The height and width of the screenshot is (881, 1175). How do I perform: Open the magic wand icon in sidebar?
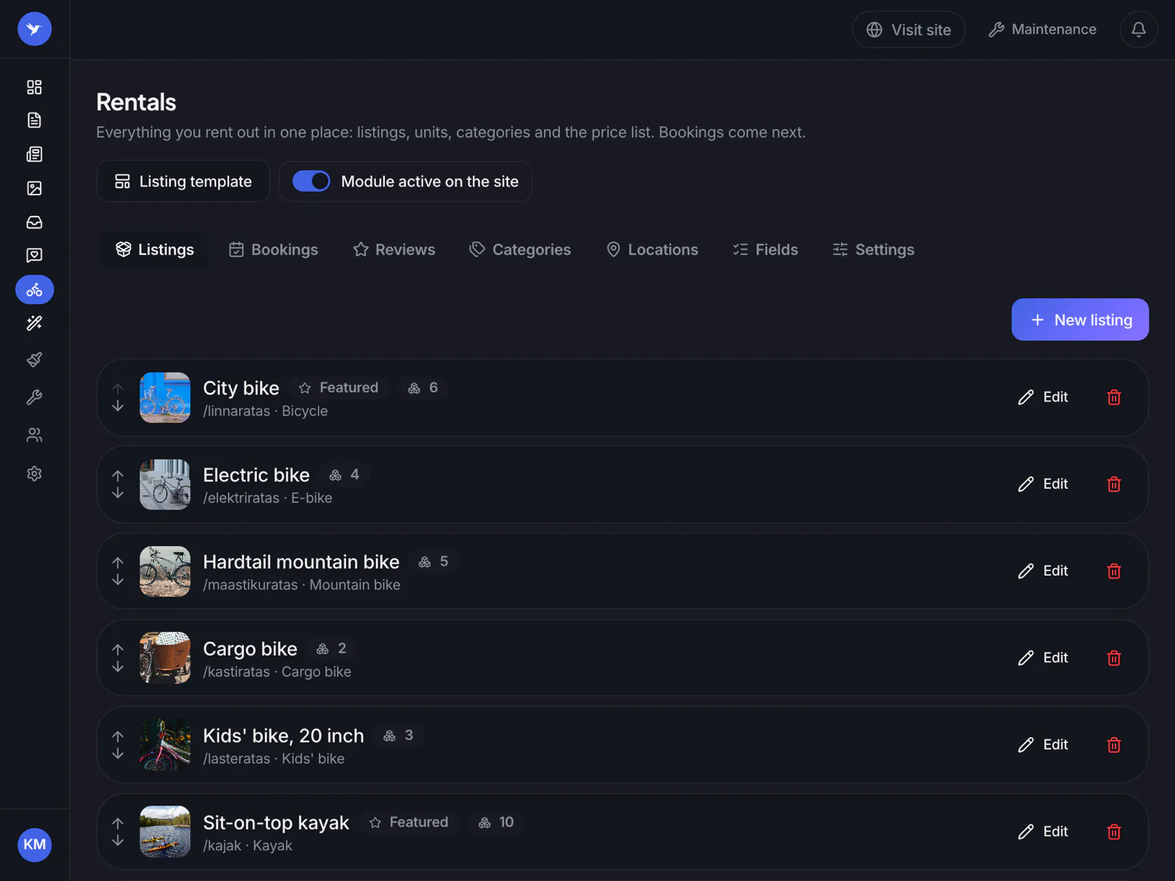[35, 323]
